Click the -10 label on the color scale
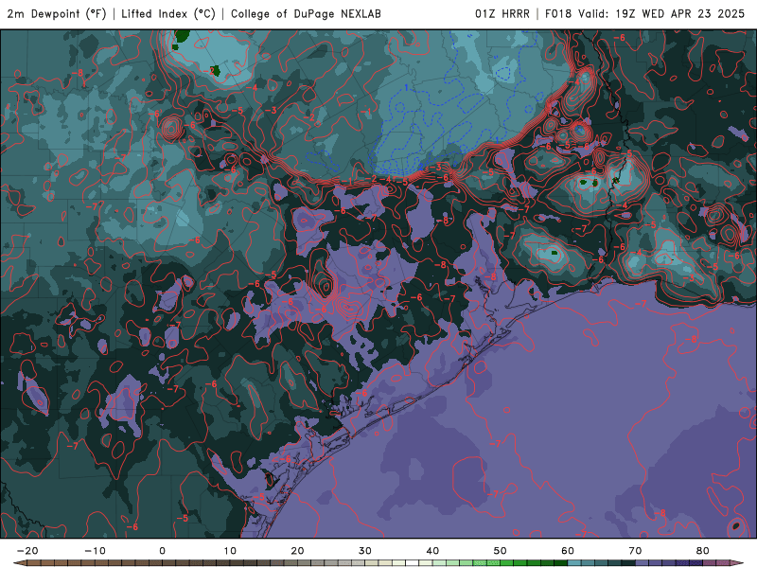This screenshot has height=568, width=757. pyautogui.click(x=95, y=551)
